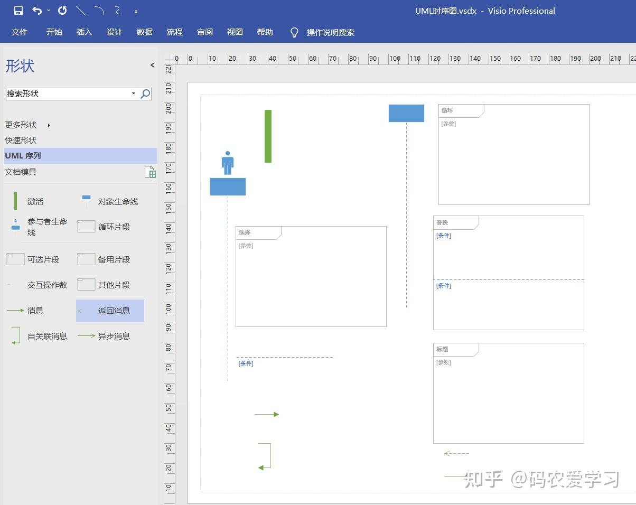This screenshot has height=505, width=636.
Task: Switch to the 数据 ribbon tab
Action: [x=144, y=32]
